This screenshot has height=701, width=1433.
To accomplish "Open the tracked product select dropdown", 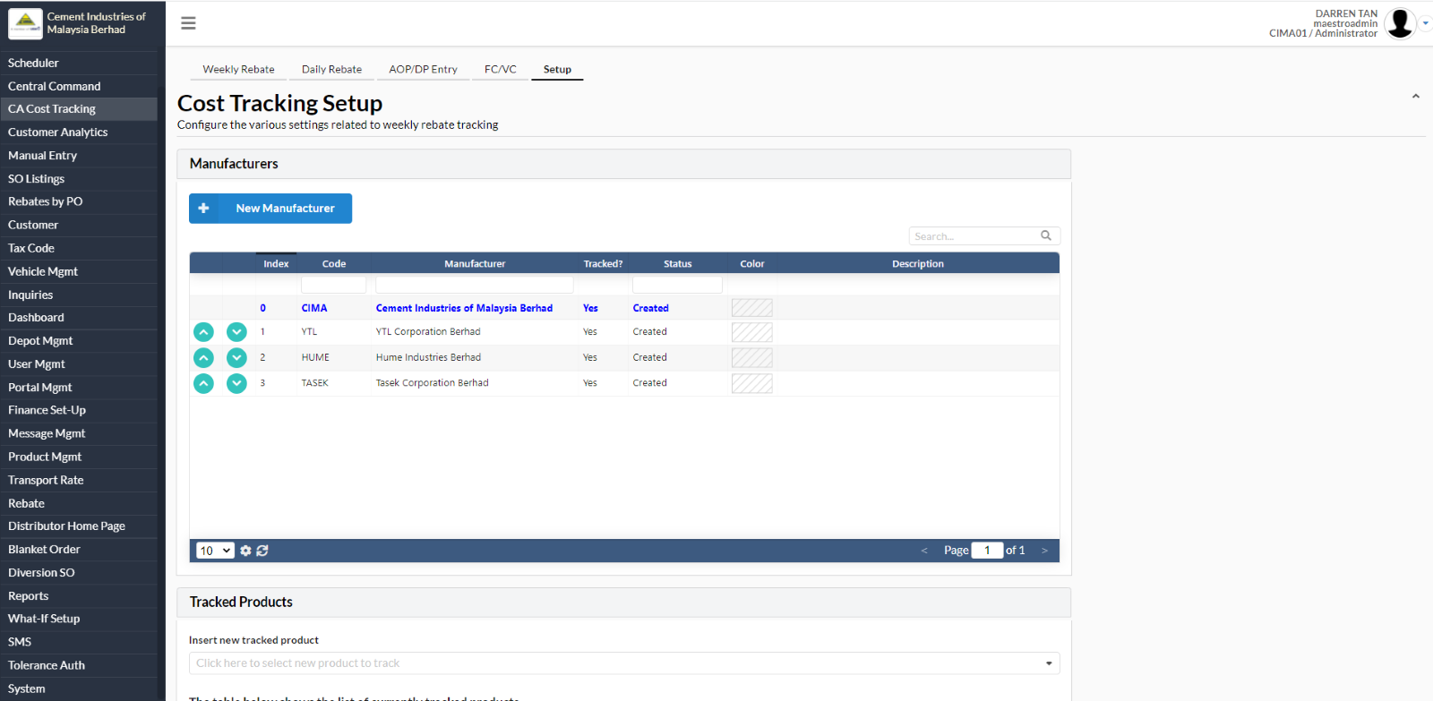I will click(624, 663).
